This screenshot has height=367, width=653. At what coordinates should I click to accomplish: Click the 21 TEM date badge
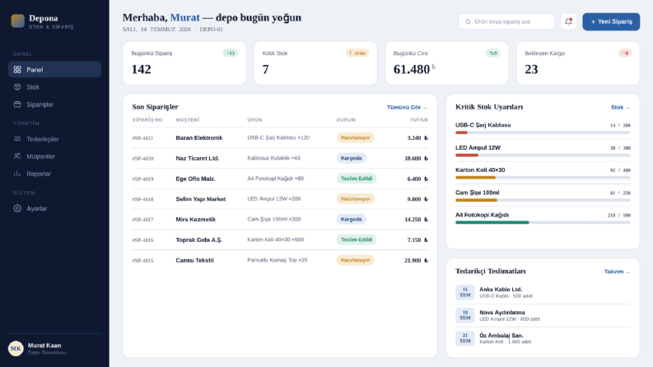(464, 338)
